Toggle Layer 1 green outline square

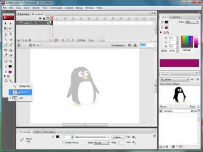[x=48, y=23]
